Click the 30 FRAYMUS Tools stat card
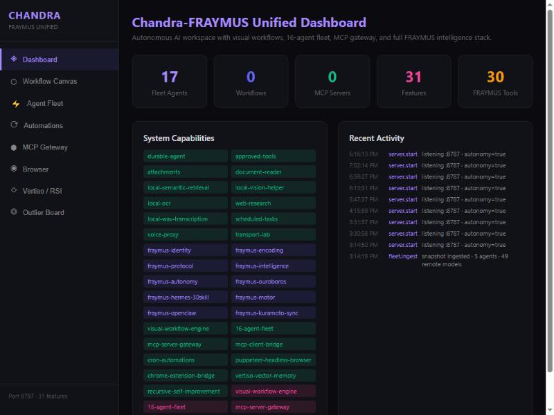 (x=495, y=82)
